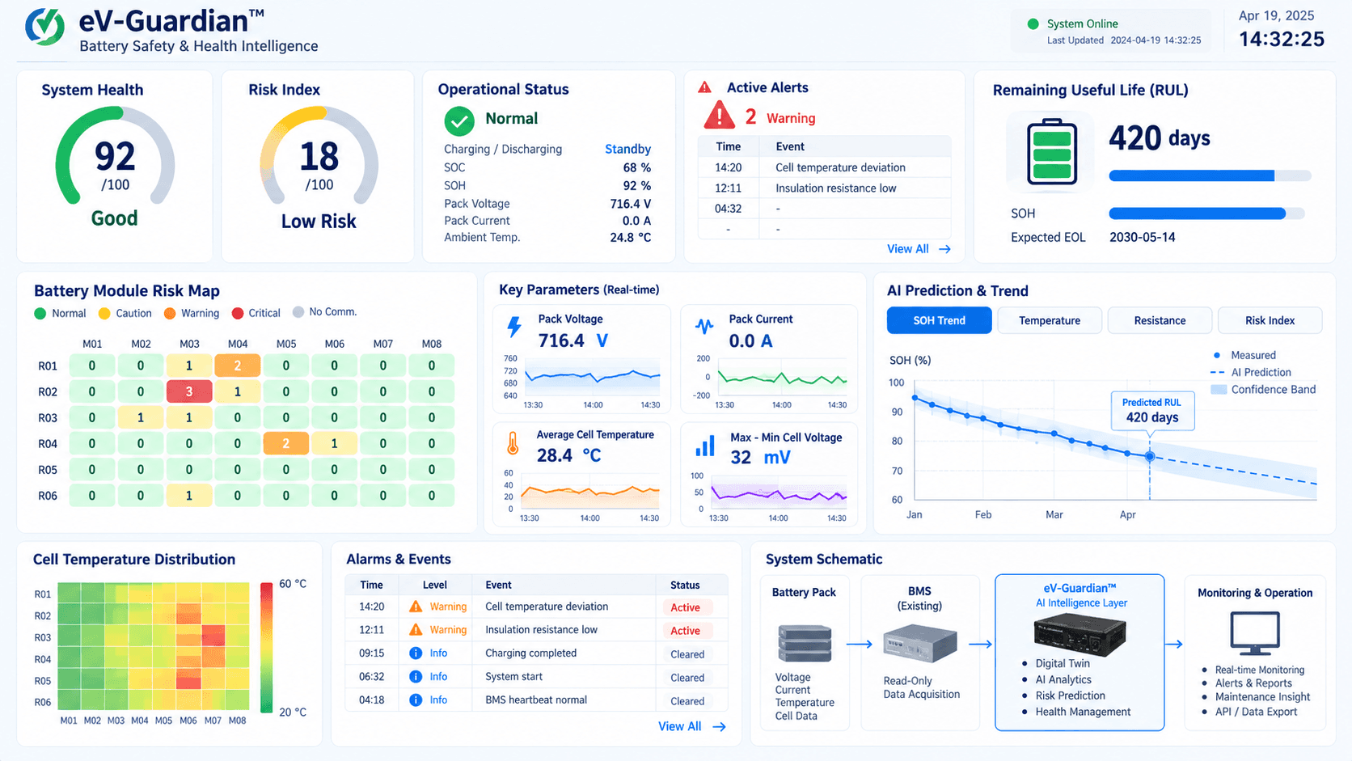Click the warning icon in the 14:20 alarm row
This screenshot has width=1352, height=761.
click(x=416, y=607)
